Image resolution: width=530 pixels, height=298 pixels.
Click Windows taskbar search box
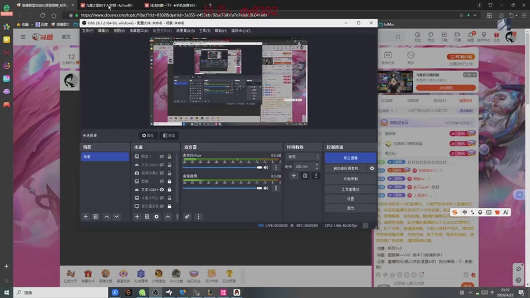tap(61, 293)
